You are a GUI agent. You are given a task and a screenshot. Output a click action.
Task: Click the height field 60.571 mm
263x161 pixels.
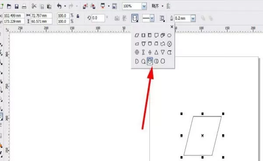[42, 21]
